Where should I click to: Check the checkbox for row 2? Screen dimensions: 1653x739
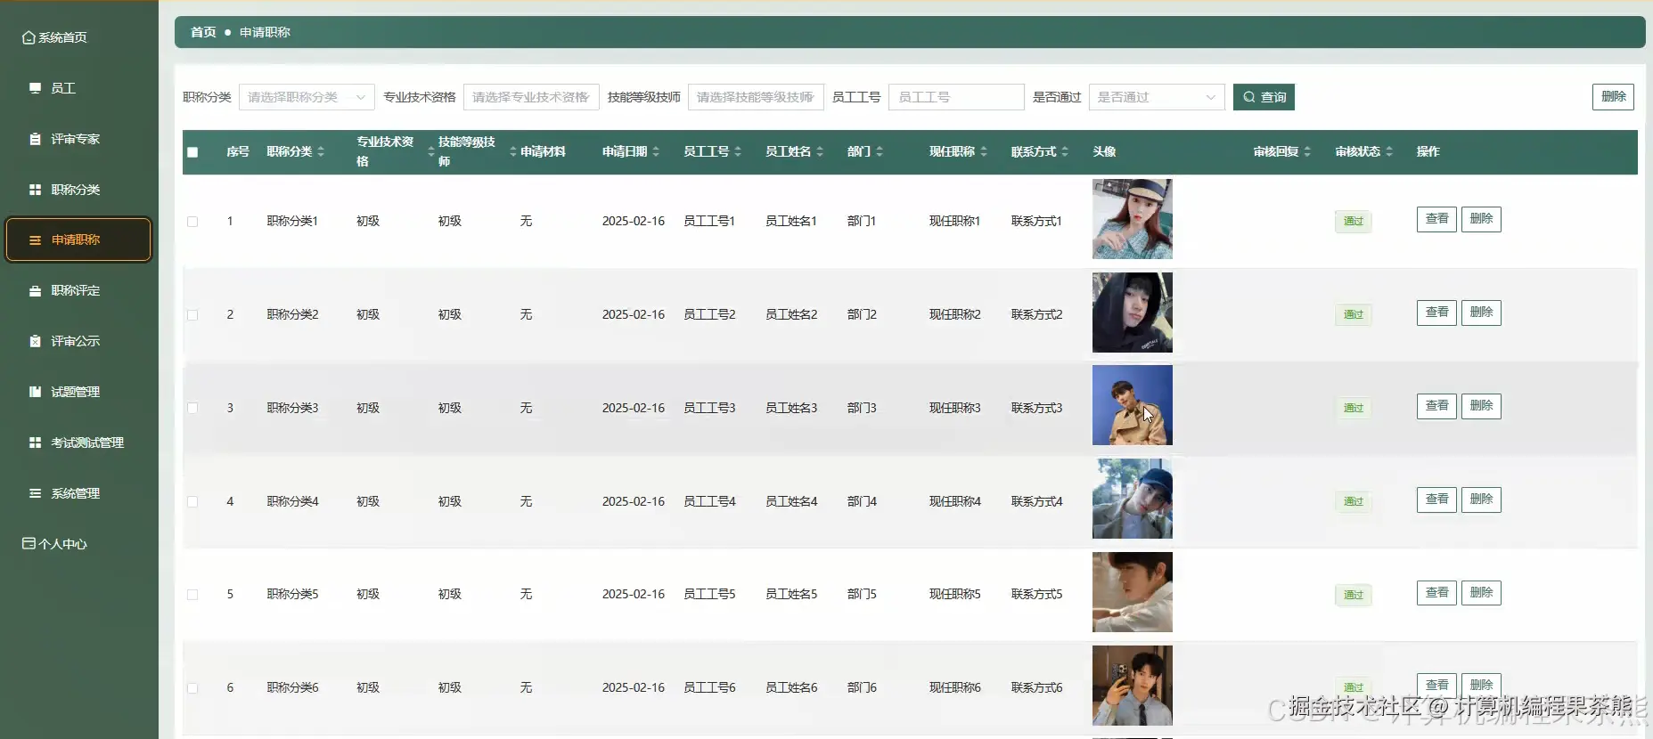pos(192,315)
